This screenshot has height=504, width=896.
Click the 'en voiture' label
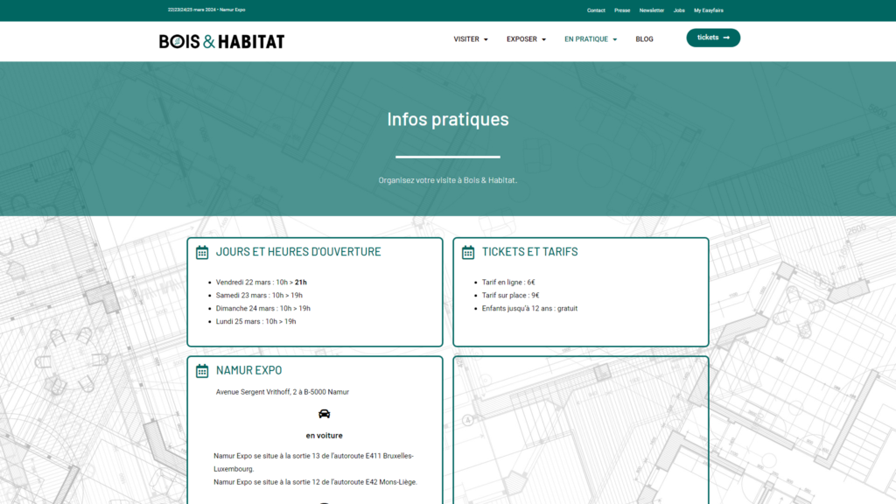[x=324, y=436]
